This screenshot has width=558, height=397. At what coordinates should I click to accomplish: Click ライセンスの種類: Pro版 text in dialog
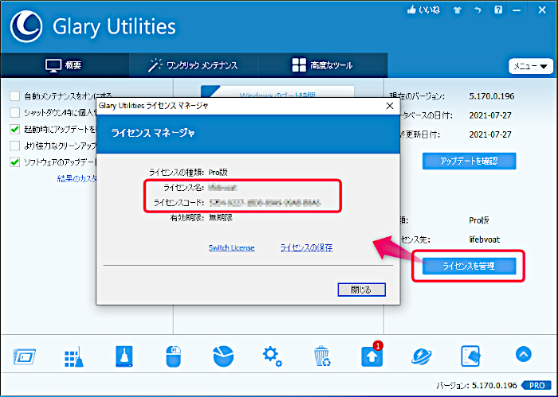coord(188,173)
